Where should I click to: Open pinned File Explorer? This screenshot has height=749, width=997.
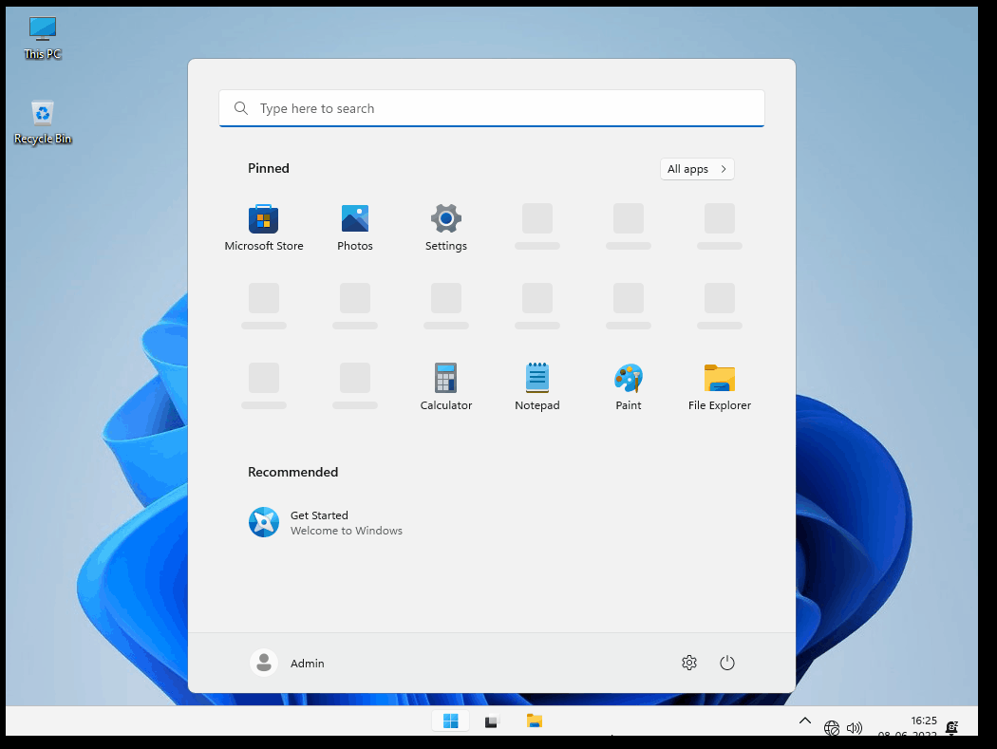click(719, 386)
